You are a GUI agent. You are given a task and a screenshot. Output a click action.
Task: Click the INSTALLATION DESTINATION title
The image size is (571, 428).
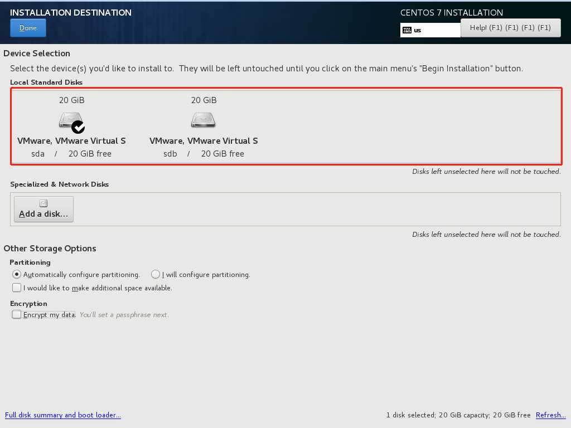pos(71,12)
